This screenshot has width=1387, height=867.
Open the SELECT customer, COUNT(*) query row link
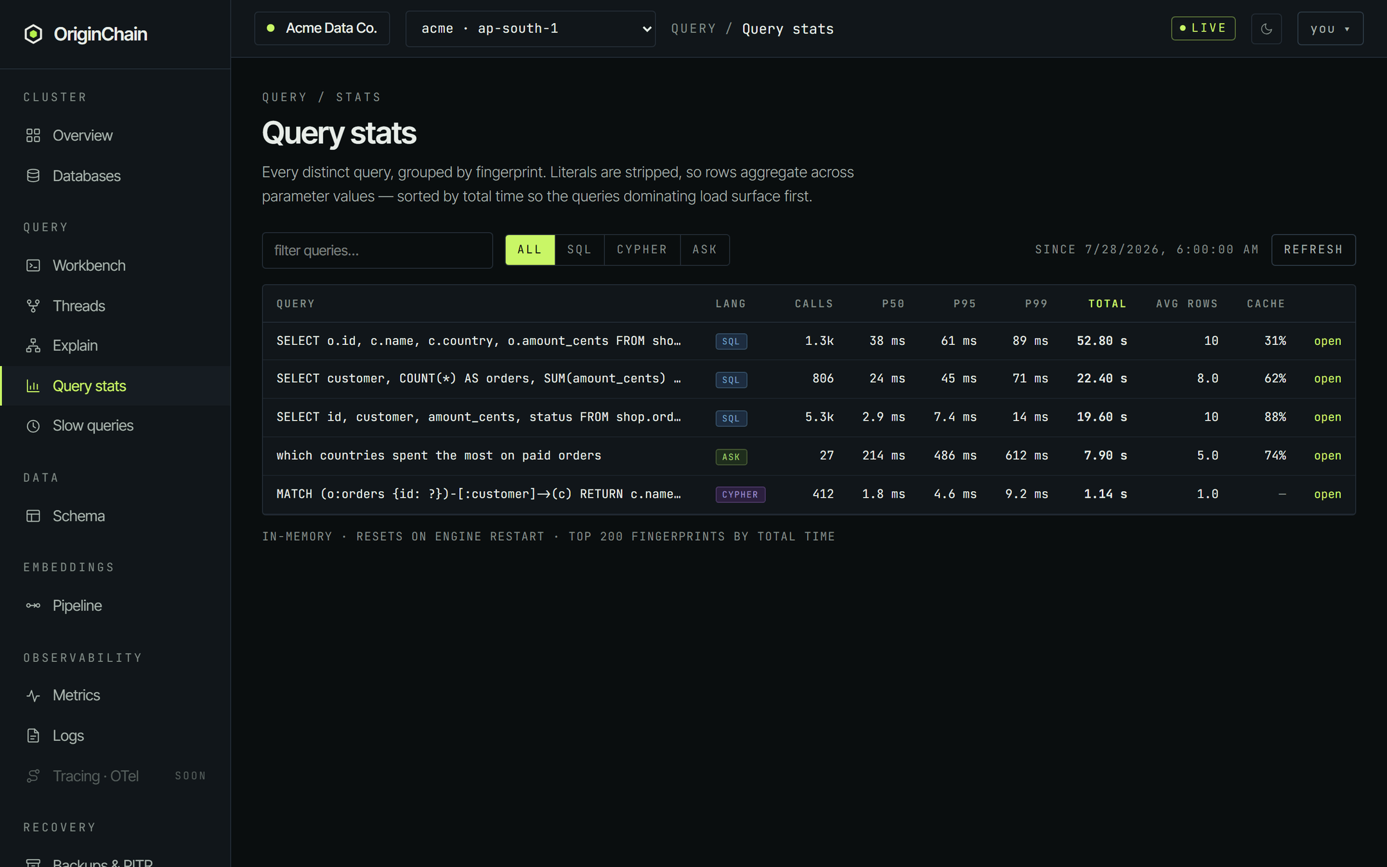[x=1327, y=379]
